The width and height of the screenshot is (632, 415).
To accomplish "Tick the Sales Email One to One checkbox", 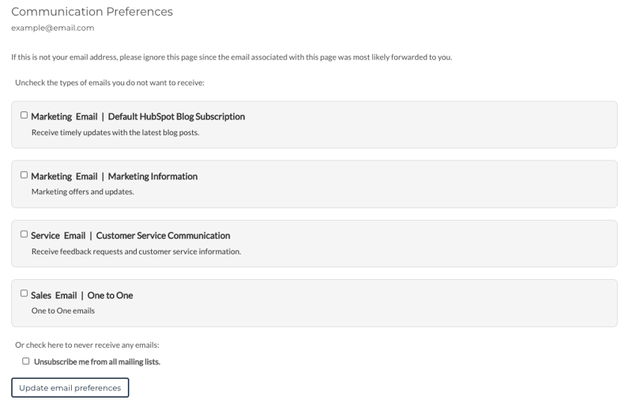I will [24, 293].
